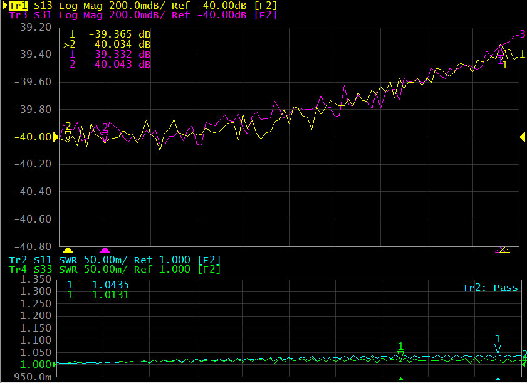The width and height of the screenshot is (527, 383).
Task: Click the 1.300 SWR scale label
Action: coord(36,291)
